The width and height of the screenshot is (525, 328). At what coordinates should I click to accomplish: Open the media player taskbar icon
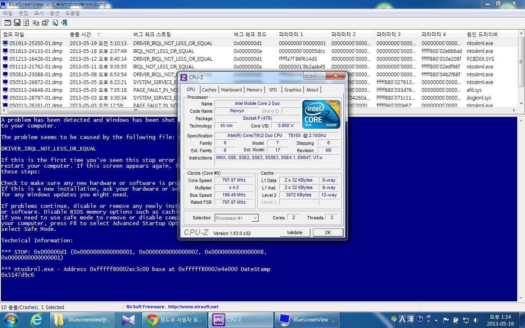point(128,319)
